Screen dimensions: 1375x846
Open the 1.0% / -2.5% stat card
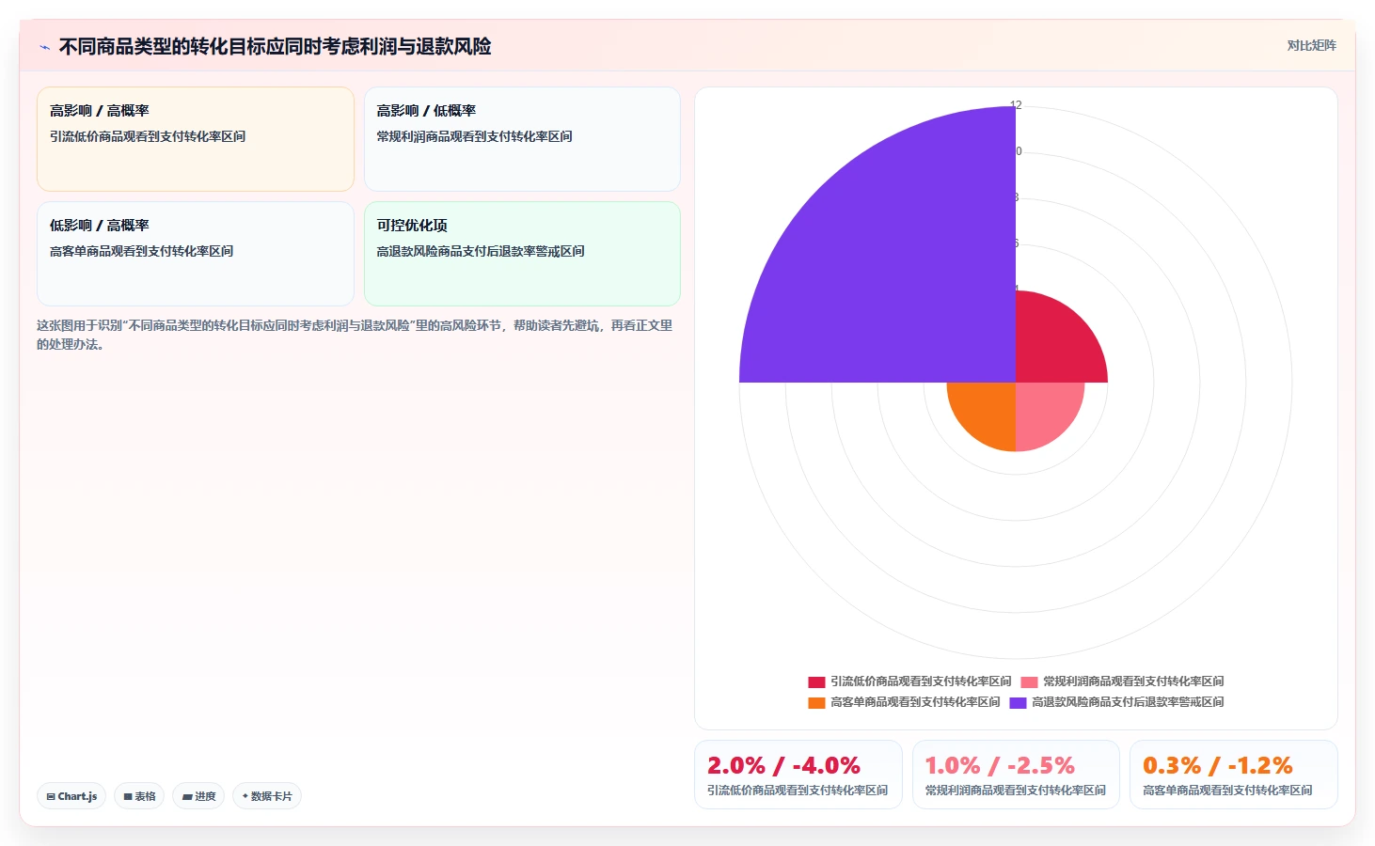[x=1016, y=775]
